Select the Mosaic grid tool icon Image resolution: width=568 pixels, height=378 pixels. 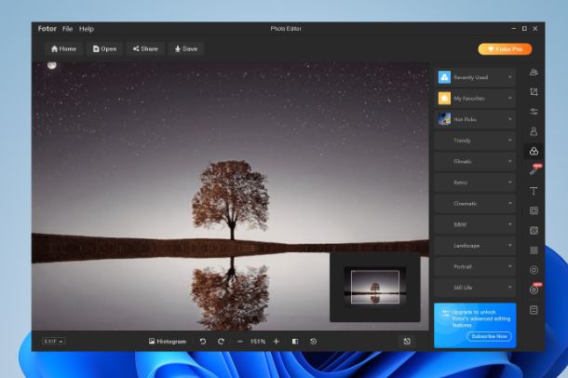(534, 250)
